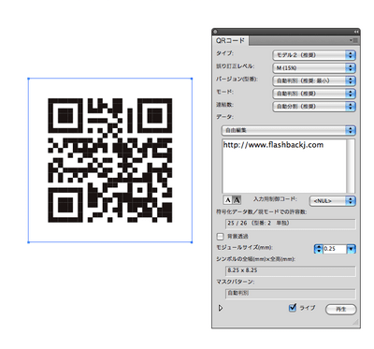The height and width of the screenshot is (349, 374).
Task: Open the タイプ dropdown showing モデル2
Action: [x=314, y=55]
